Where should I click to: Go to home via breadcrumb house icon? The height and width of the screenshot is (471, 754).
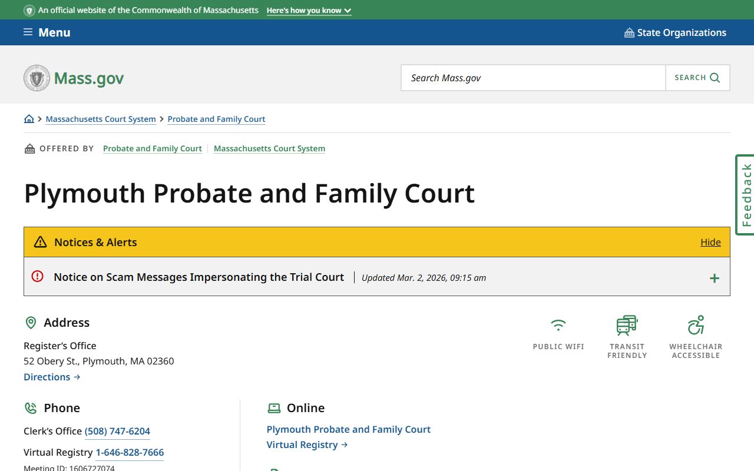pyautogui.click(x=29, y=119)
